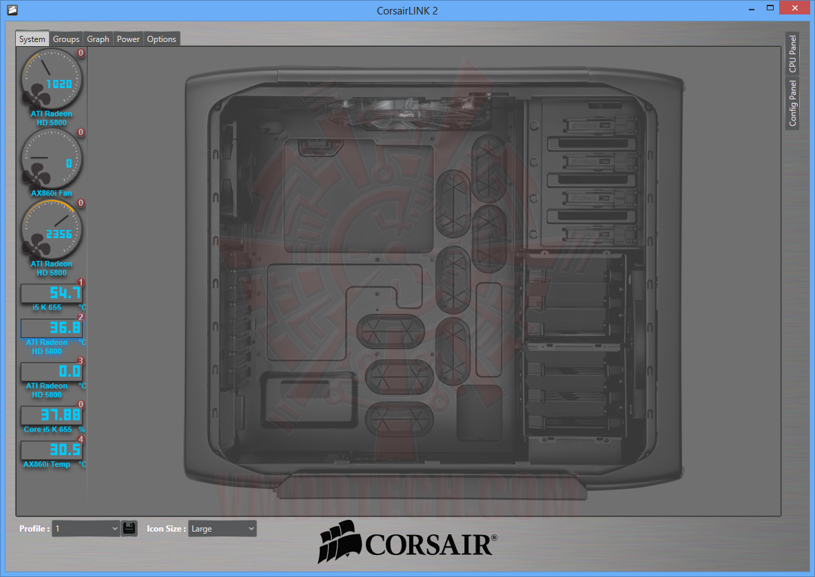Click the Corsair logo at the bottom
Screen dimensions: 815x577
click(x=408, y=542)
